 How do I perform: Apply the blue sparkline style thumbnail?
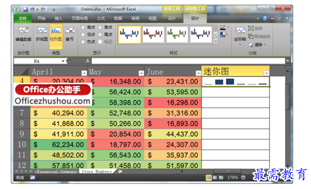(x=129, y=34)
